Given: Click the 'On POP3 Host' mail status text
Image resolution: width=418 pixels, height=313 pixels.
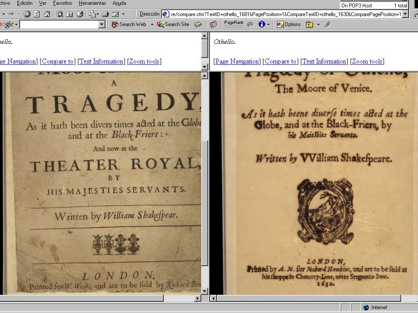Looking at the screenshot, I should pyautogui.click(x=357, y=5).
